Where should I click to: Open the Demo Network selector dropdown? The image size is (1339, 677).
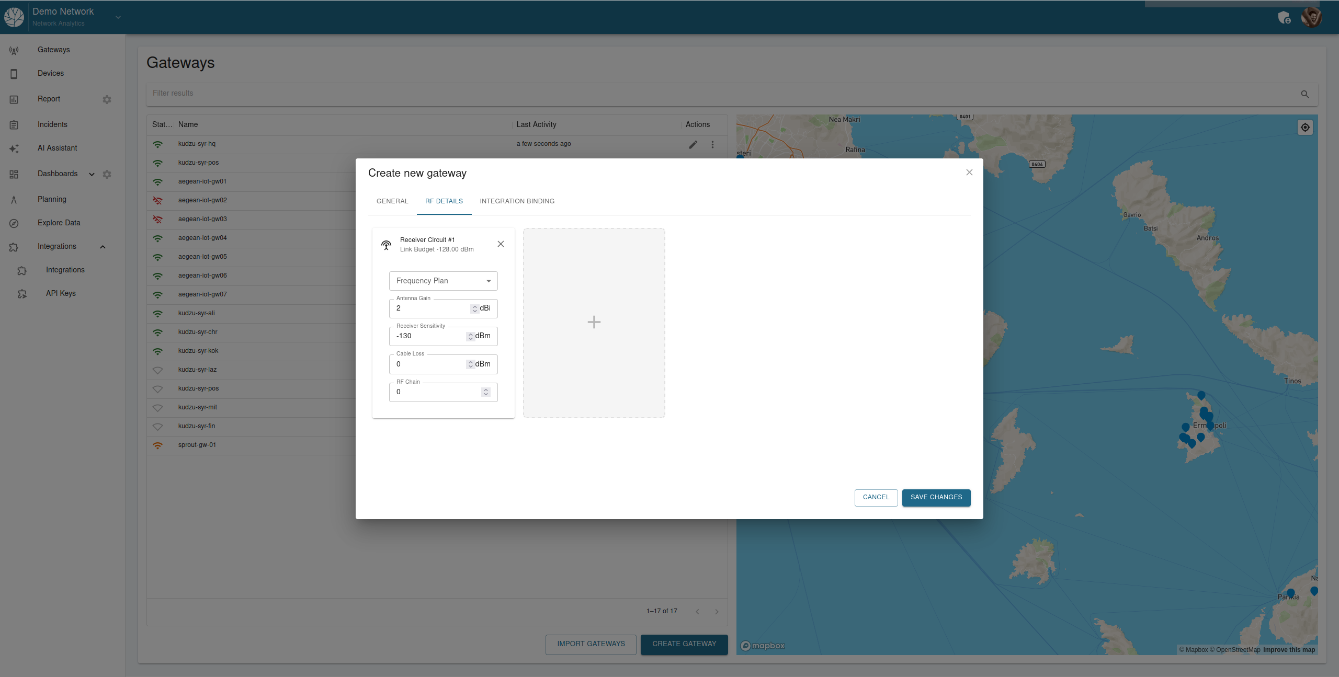click(118, 17)
